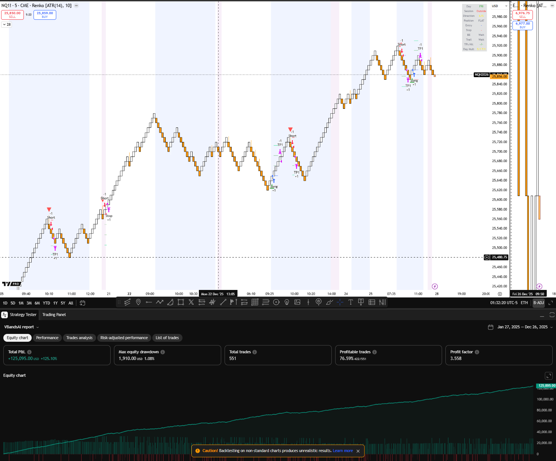The image size is (556, 461).
Task: Follow the Learn more link in caution
Action: [x=343, y=451]
